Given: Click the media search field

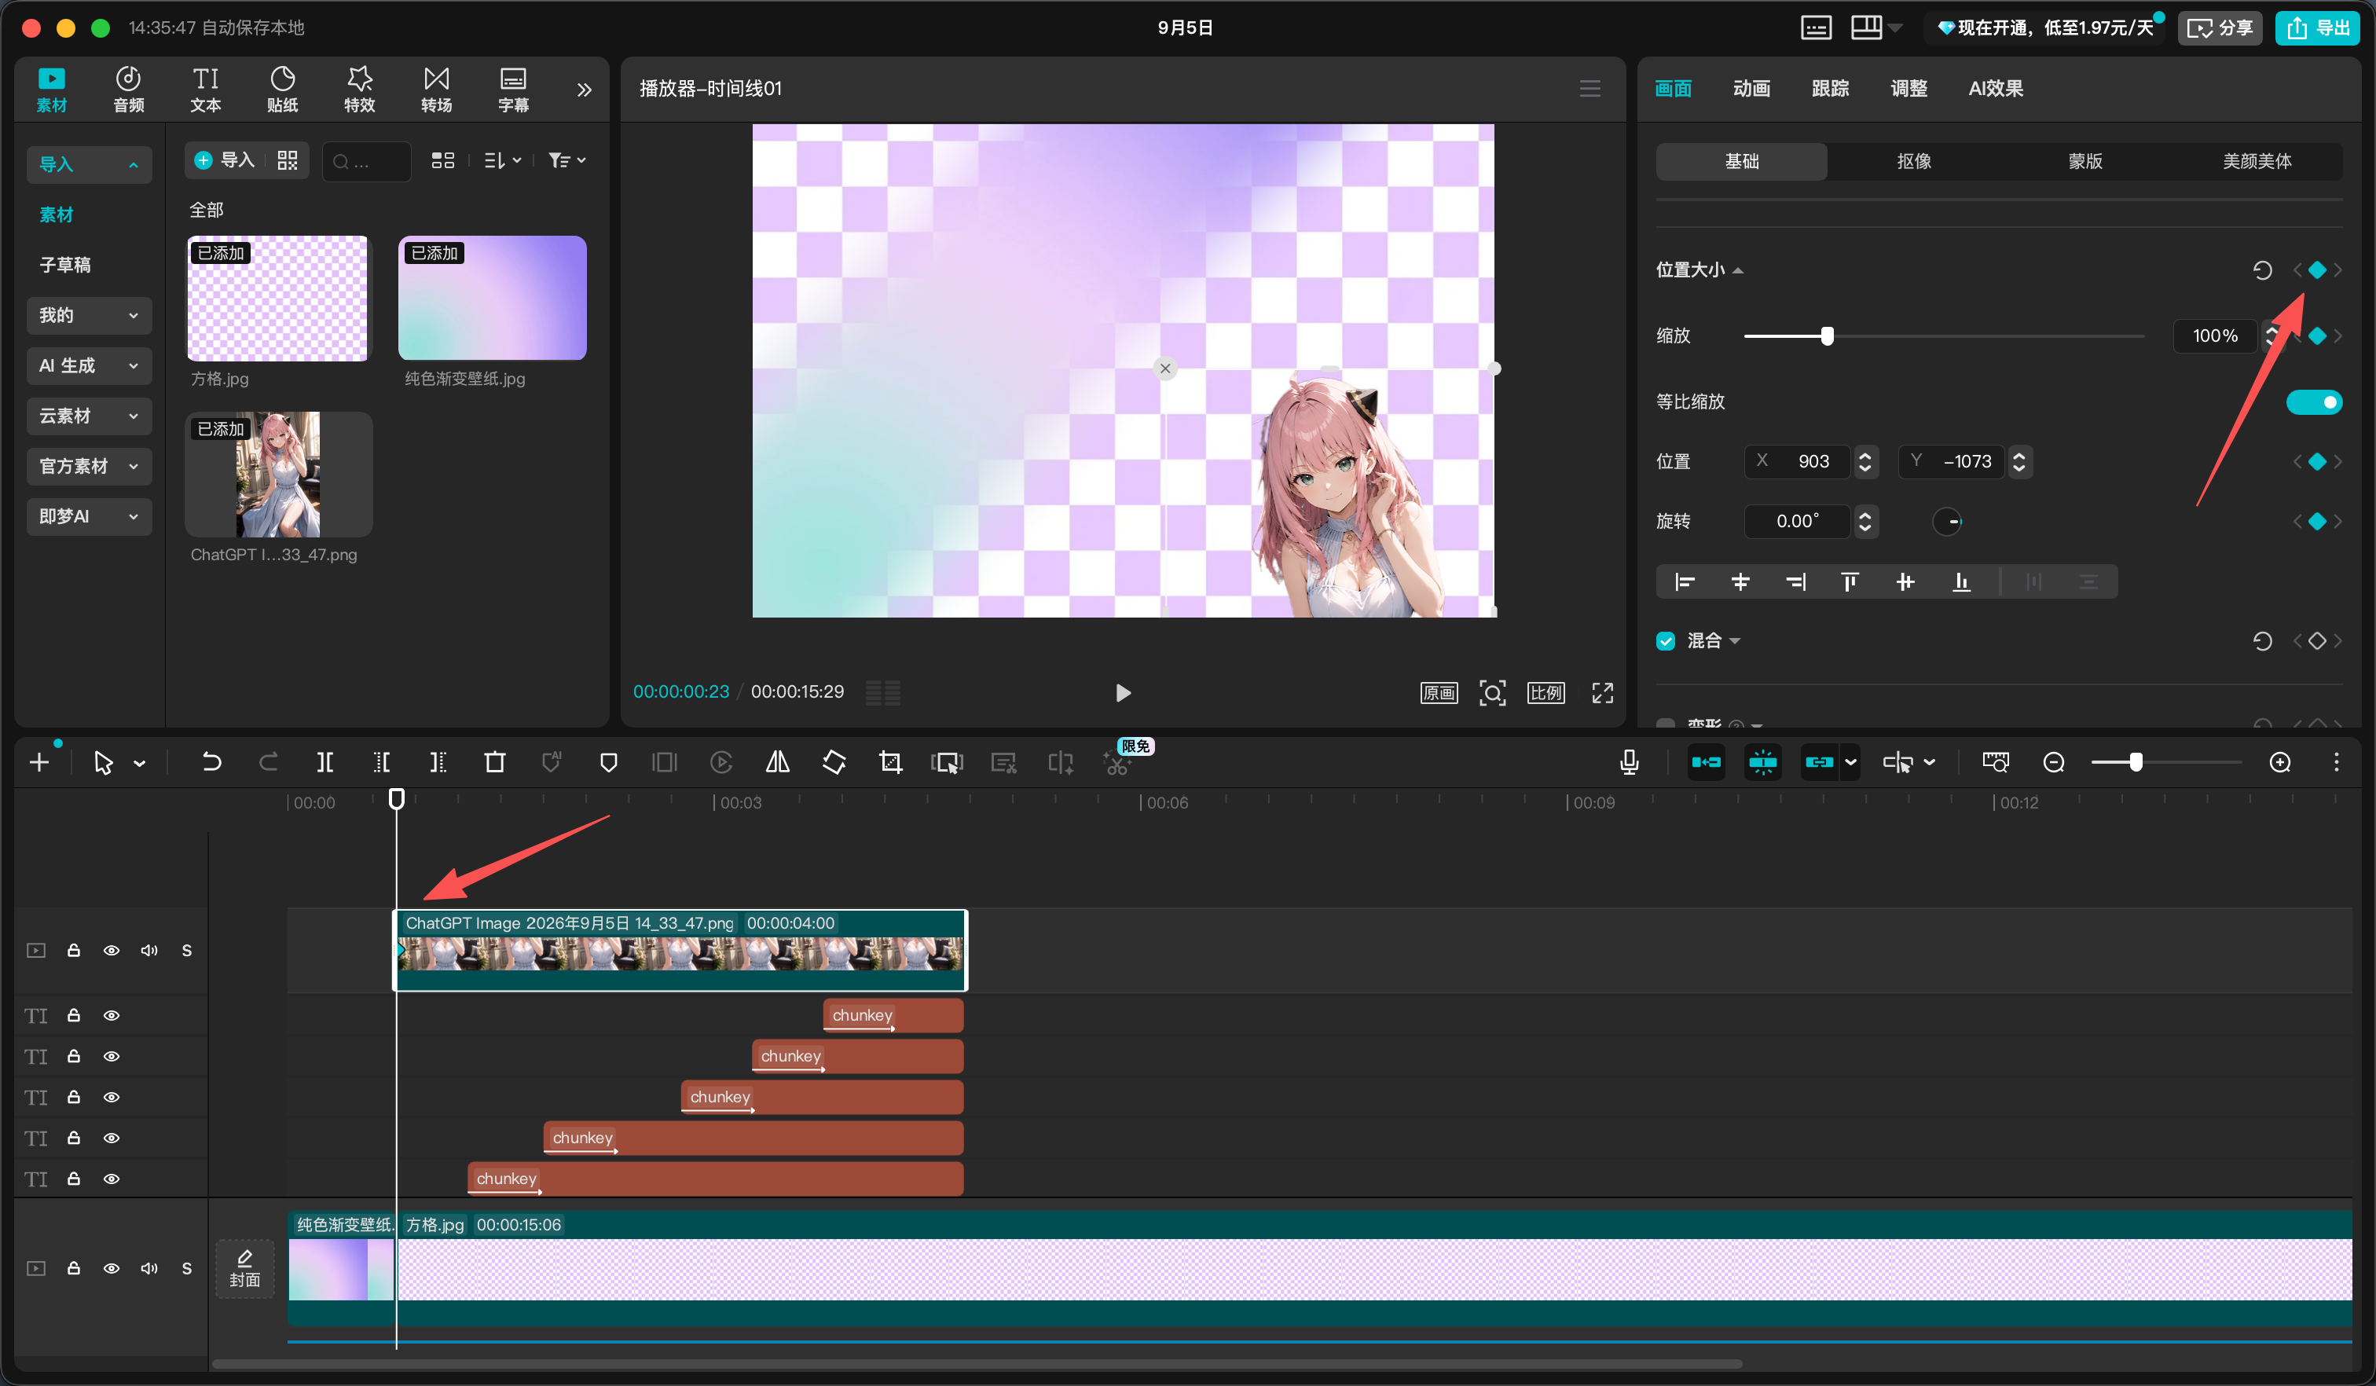Looking at the screenshot, I should (367, 161).
